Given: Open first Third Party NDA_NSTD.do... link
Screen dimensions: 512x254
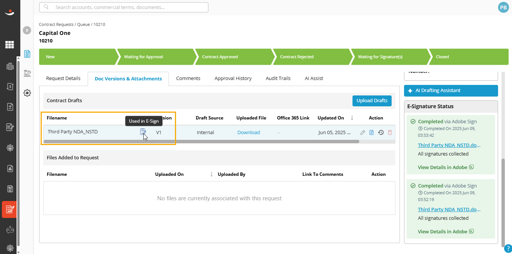Looking at the screenshot, I should (x=449, y=145).
